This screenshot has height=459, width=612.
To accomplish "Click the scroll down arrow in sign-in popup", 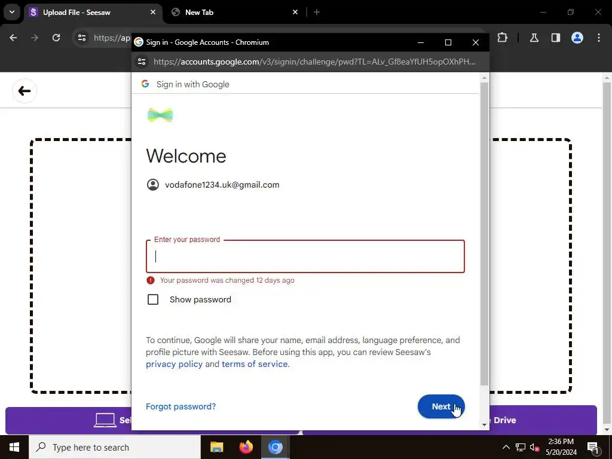I will pyautogui.click(x=484, y=425).
